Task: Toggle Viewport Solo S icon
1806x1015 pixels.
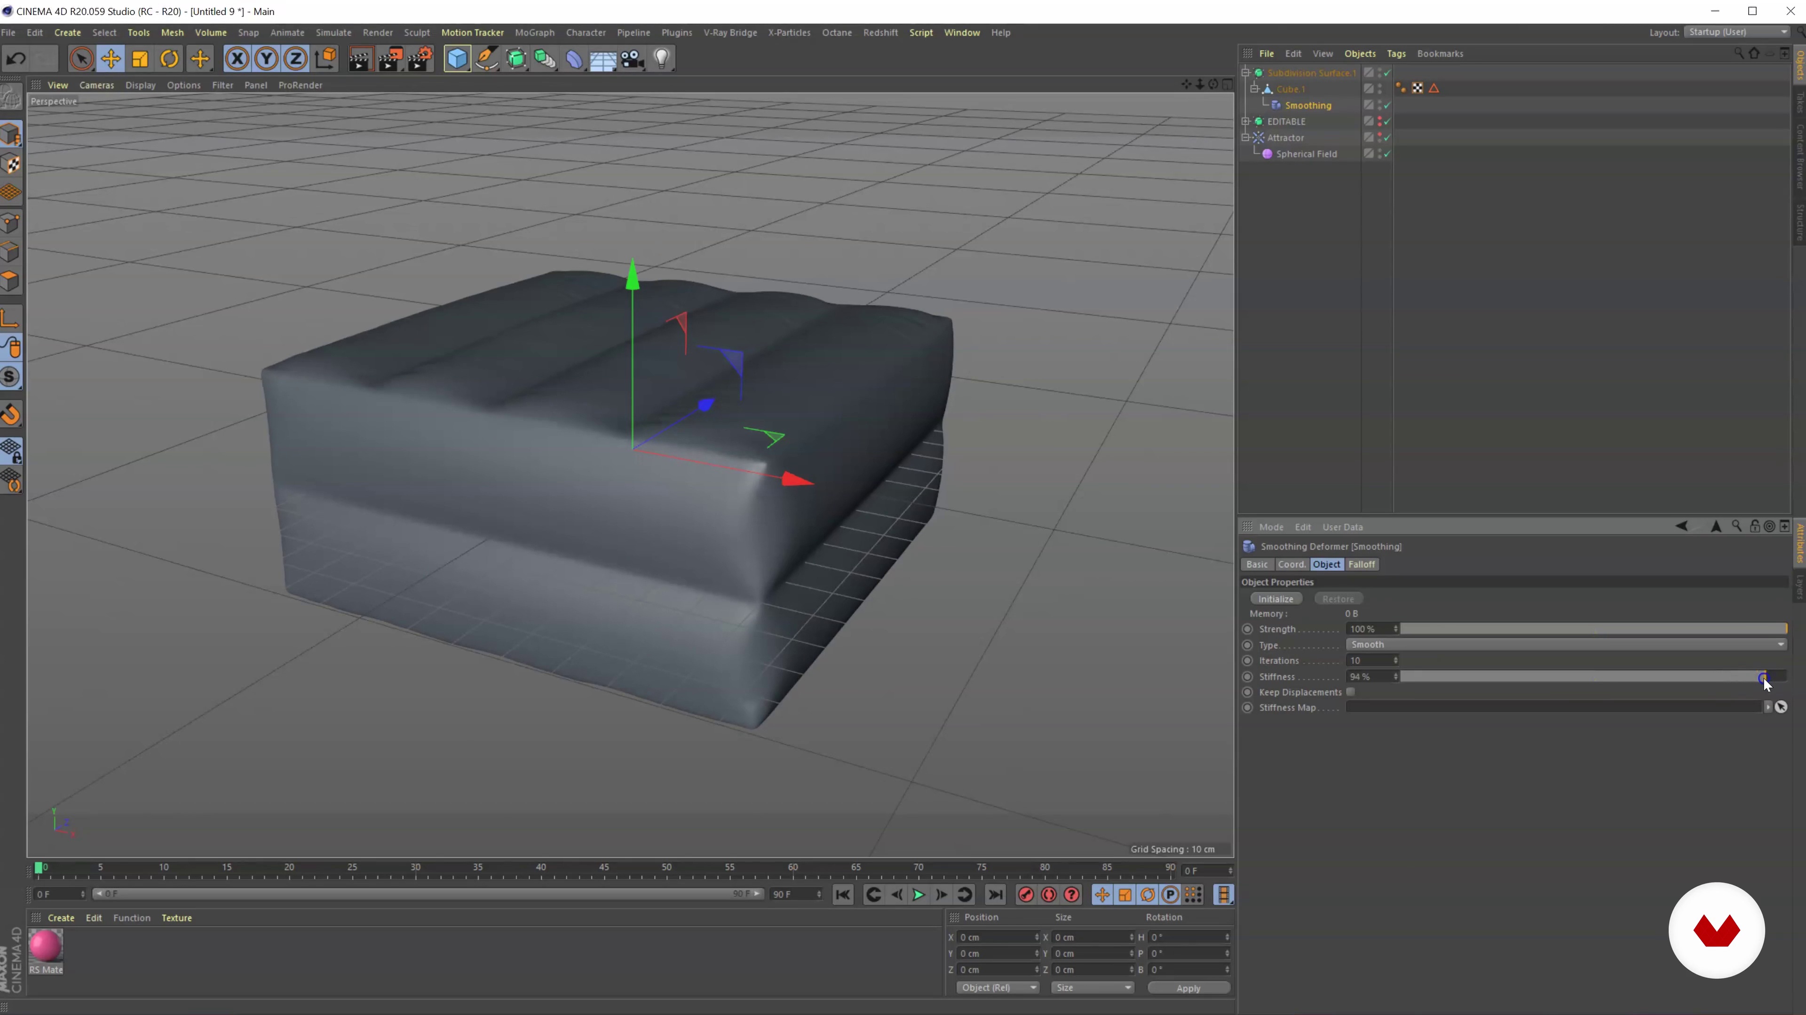Action: pos(11,377)
